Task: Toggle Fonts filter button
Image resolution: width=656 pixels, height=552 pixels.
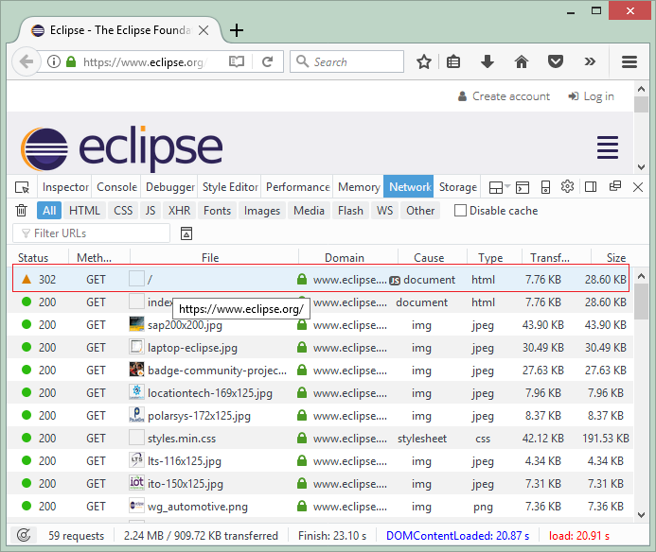Action: [217, 210]
